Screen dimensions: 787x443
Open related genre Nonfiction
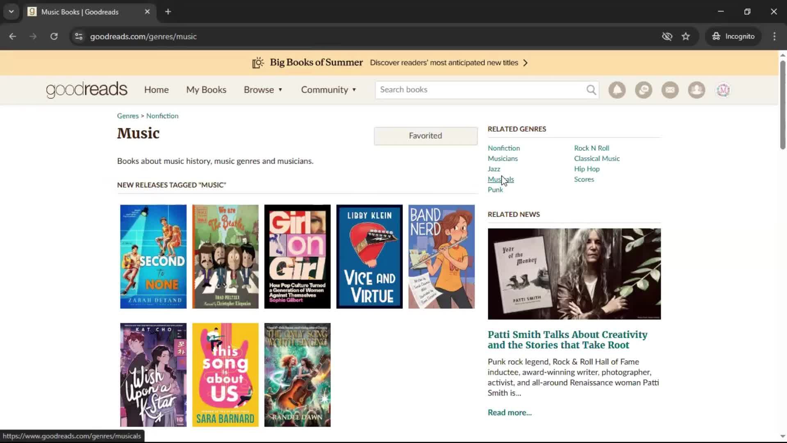[504, 148]
